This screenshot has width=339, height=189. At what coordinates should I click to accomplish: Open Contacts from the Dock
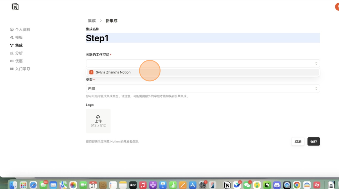coord(103,185)
